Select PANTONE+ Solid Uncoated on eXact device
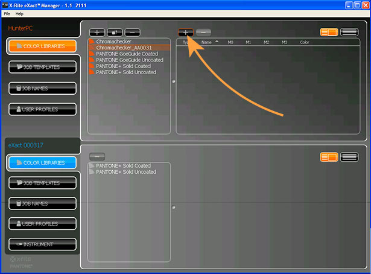 129,172
